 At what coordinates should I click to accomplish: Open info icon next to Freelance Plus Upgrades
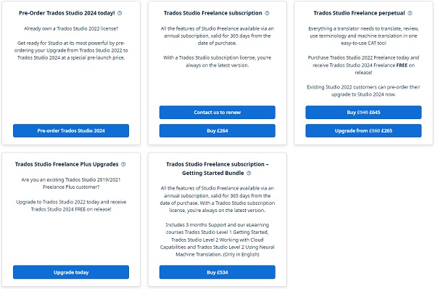coord(123,164)
